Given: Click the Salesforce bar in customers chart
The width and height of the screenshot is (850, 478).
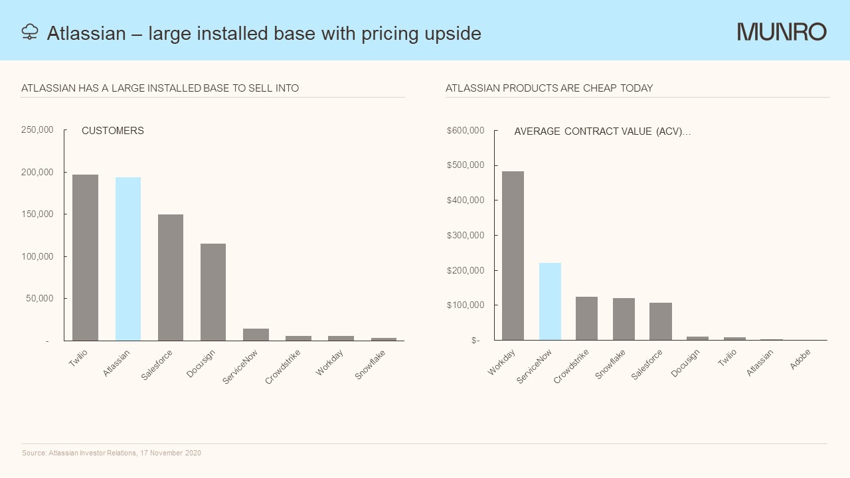Looking at the screenshot, I should click(x=171, y=278).
